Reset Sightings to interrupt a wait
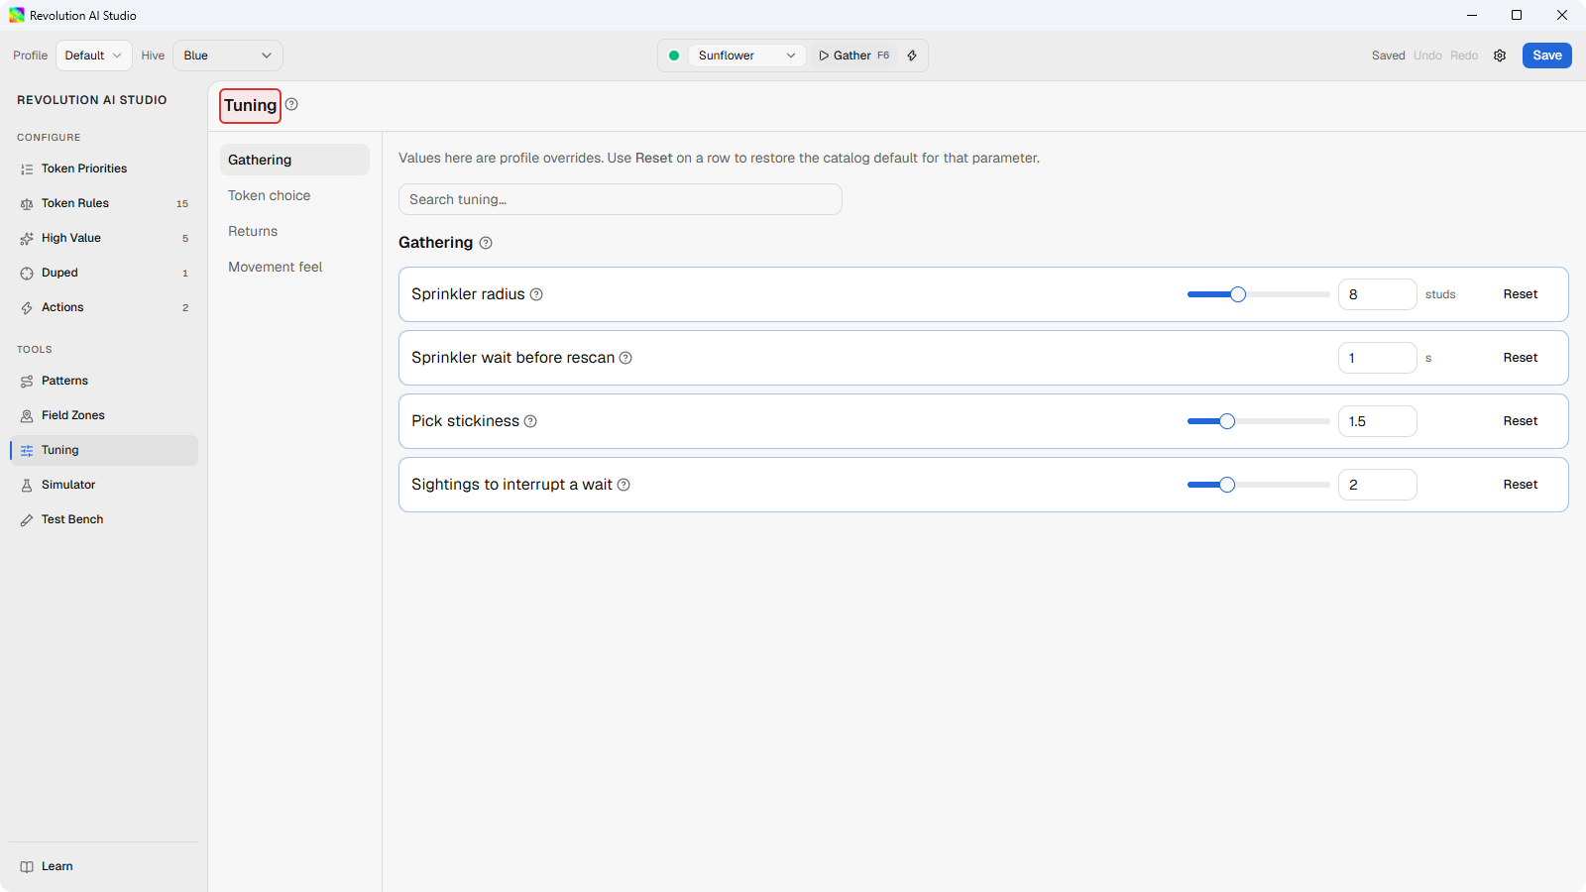Image resolution: width=1586 pixels, height=892 pixels. coord(1520,485)
